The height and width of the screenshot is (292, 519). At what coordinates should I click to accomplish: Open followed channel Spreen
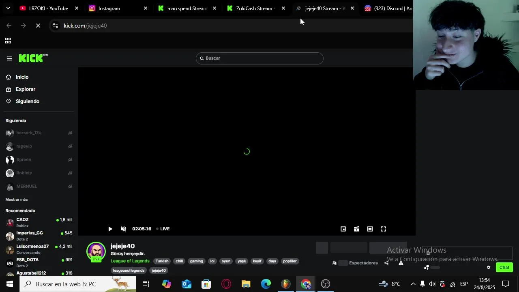coord(39,160)
